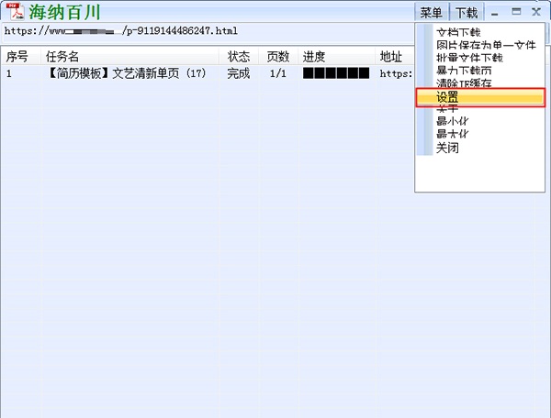Viewport: 551px width, 418px height.
Task: Click the 任务名 column header
Action: (x=130, y=56)
